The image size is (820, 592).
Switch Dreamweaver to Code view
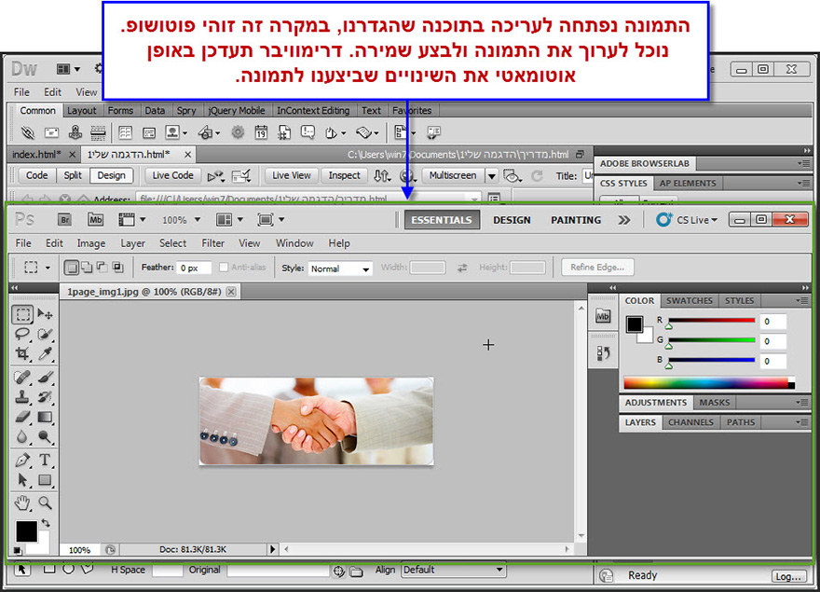(36, 175)
